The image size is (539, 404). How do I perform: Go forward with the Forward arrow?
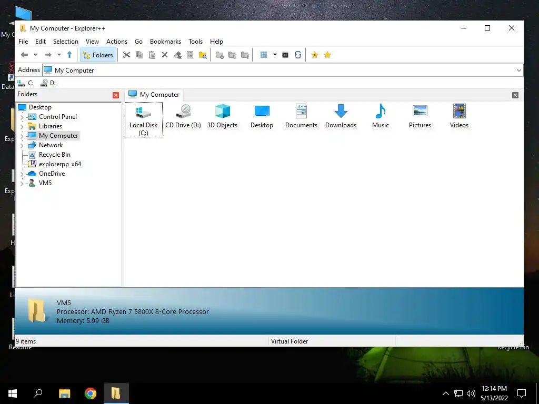[48, 55]
